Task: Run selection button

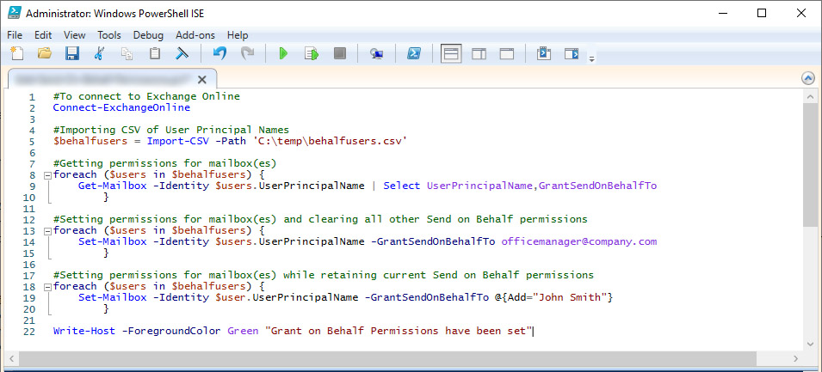Action: 312,53
